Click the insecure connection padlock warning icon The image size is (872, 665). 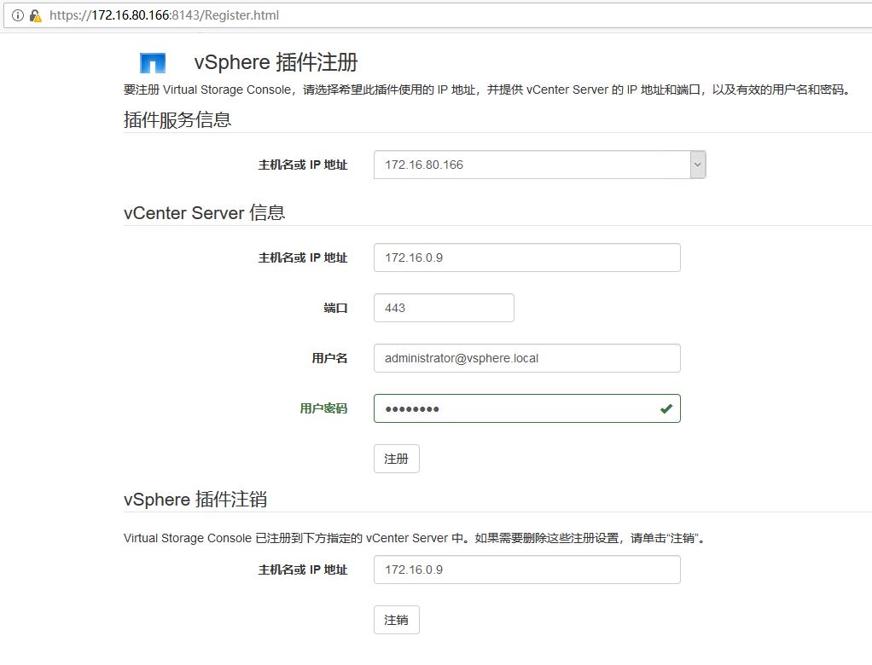point(36,15)
